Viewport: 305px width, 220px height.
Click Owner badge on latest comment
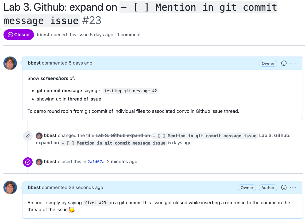tap(247, 188)
